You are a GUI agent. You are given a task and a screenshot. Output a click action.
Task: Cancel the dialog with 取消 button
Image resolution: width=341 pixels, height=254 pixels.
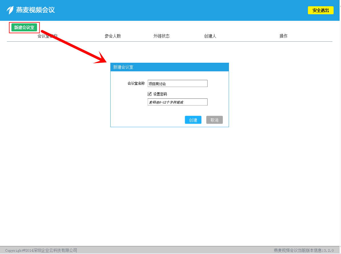[x=214, y=120]
